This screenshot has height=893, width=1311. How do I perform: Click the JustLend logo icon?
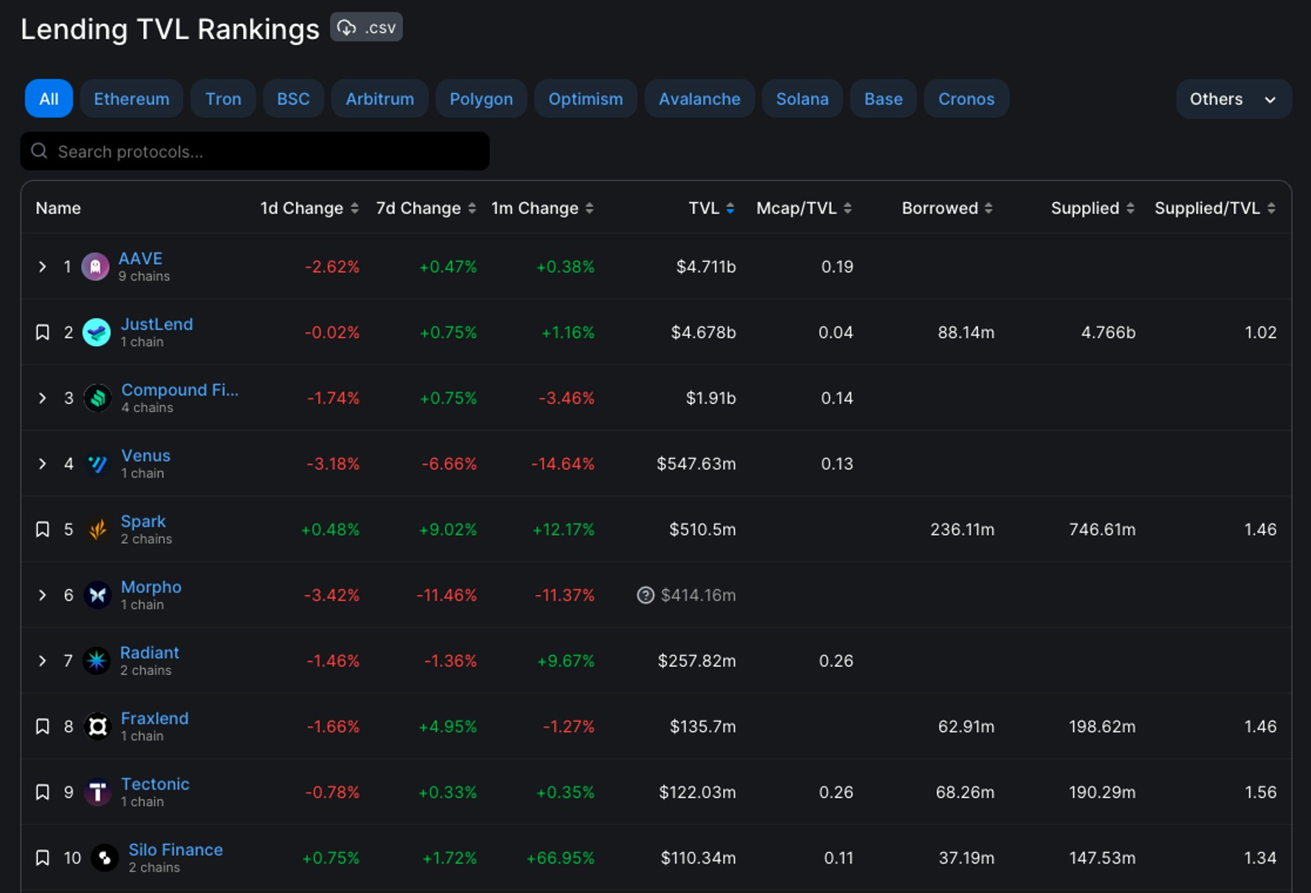click(x=96, y=332)
